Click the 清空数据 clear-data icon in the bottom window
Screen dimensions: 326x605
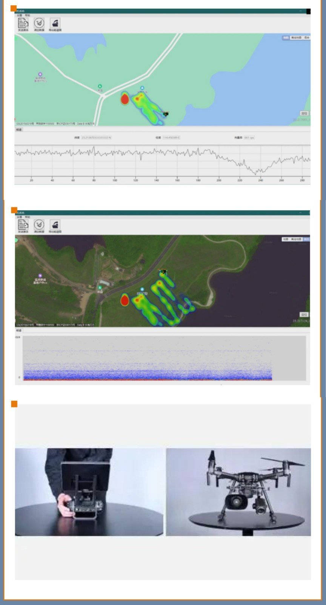point(39,225)
